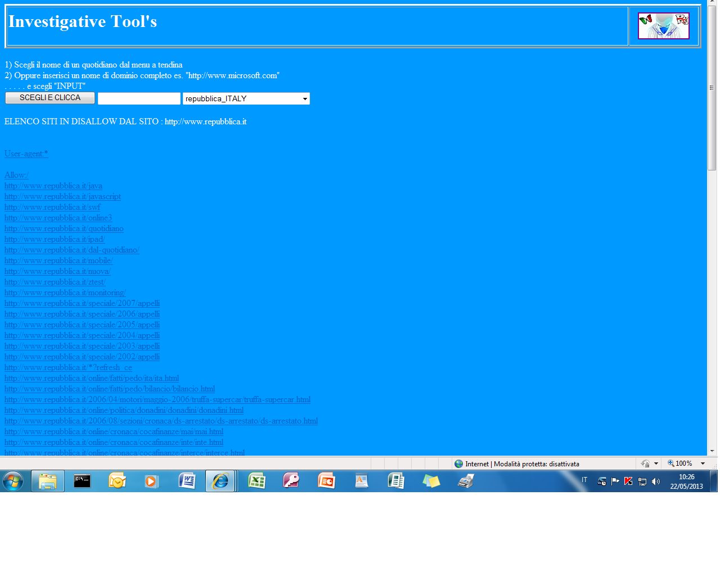Open the truffa-supercar.html link
Screen dimensions: 720x576
point(157,399)
